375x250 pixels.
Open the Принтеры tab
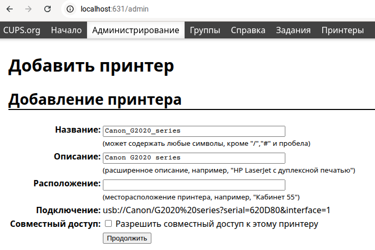(342, 30)
